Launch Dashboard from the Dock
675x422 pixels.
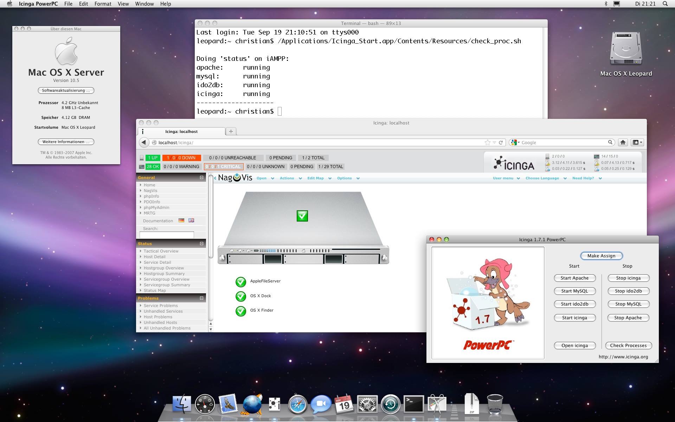(205, 404)
